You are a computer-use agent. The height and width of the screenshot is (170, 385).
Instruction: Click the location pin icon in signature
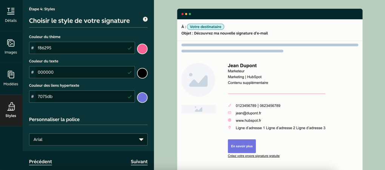(229, 128)
